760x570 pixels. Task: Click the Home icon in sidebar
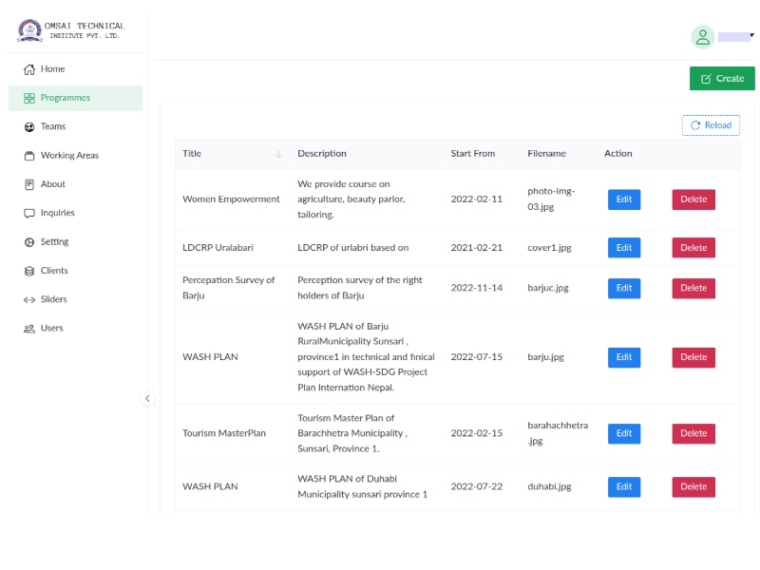point(29,69)
